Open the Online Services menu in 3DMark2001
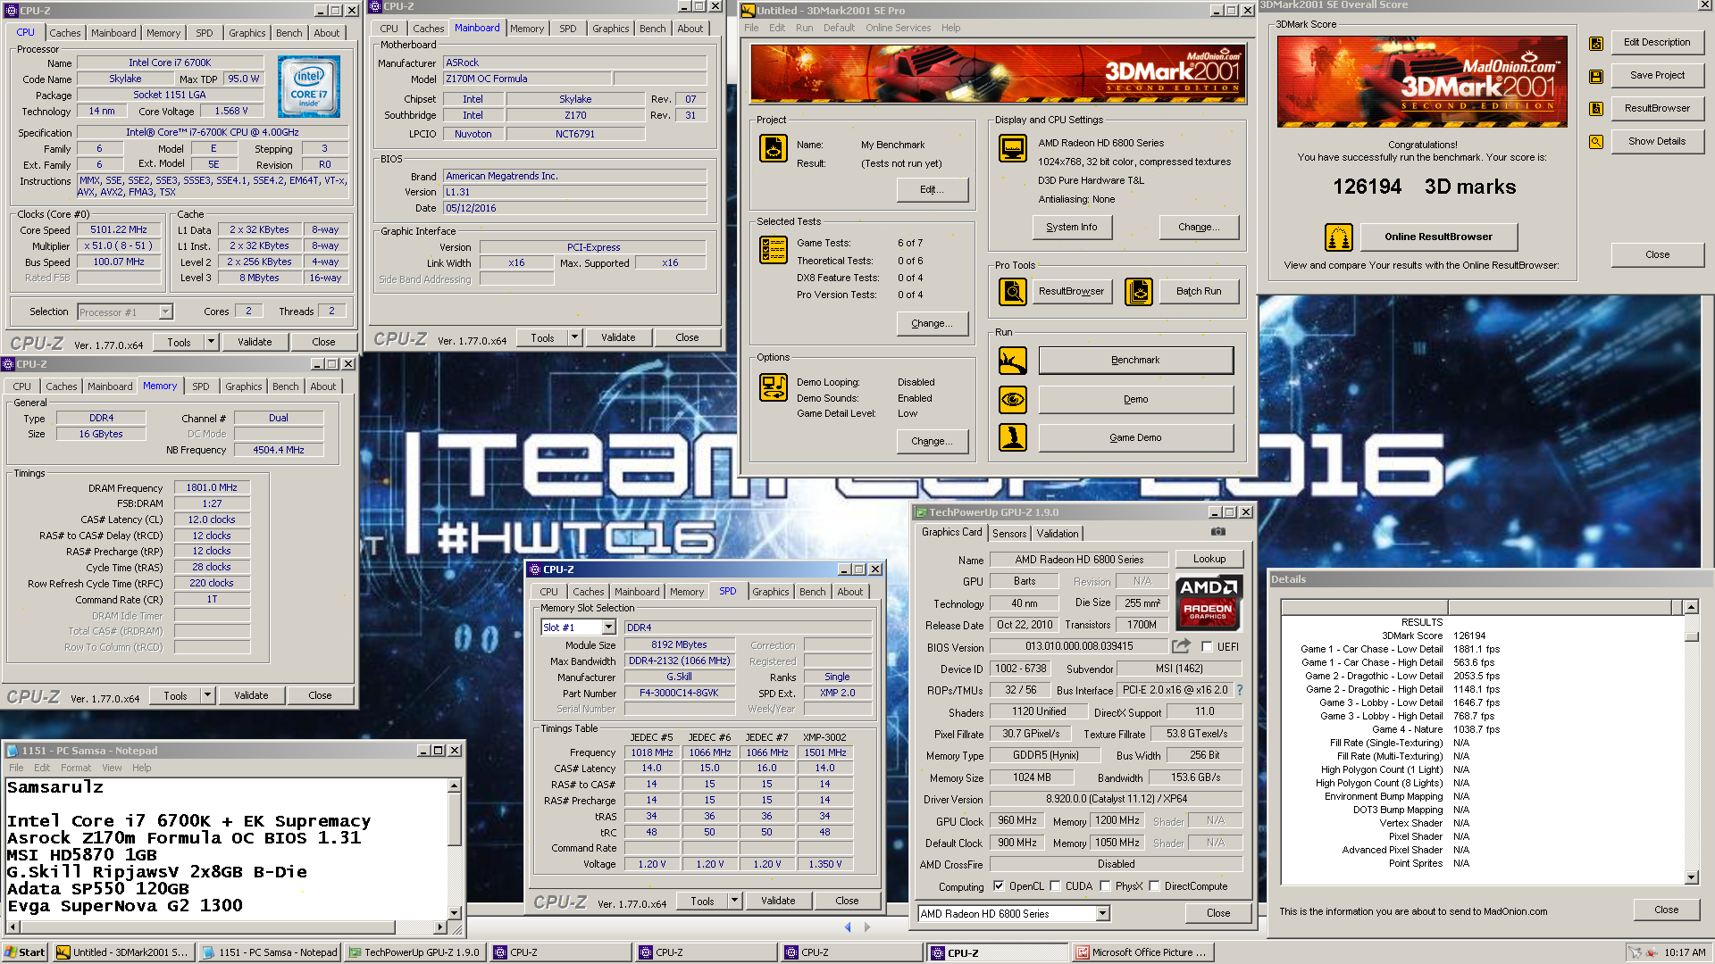 pyautogui.click(x=898, y=28)
